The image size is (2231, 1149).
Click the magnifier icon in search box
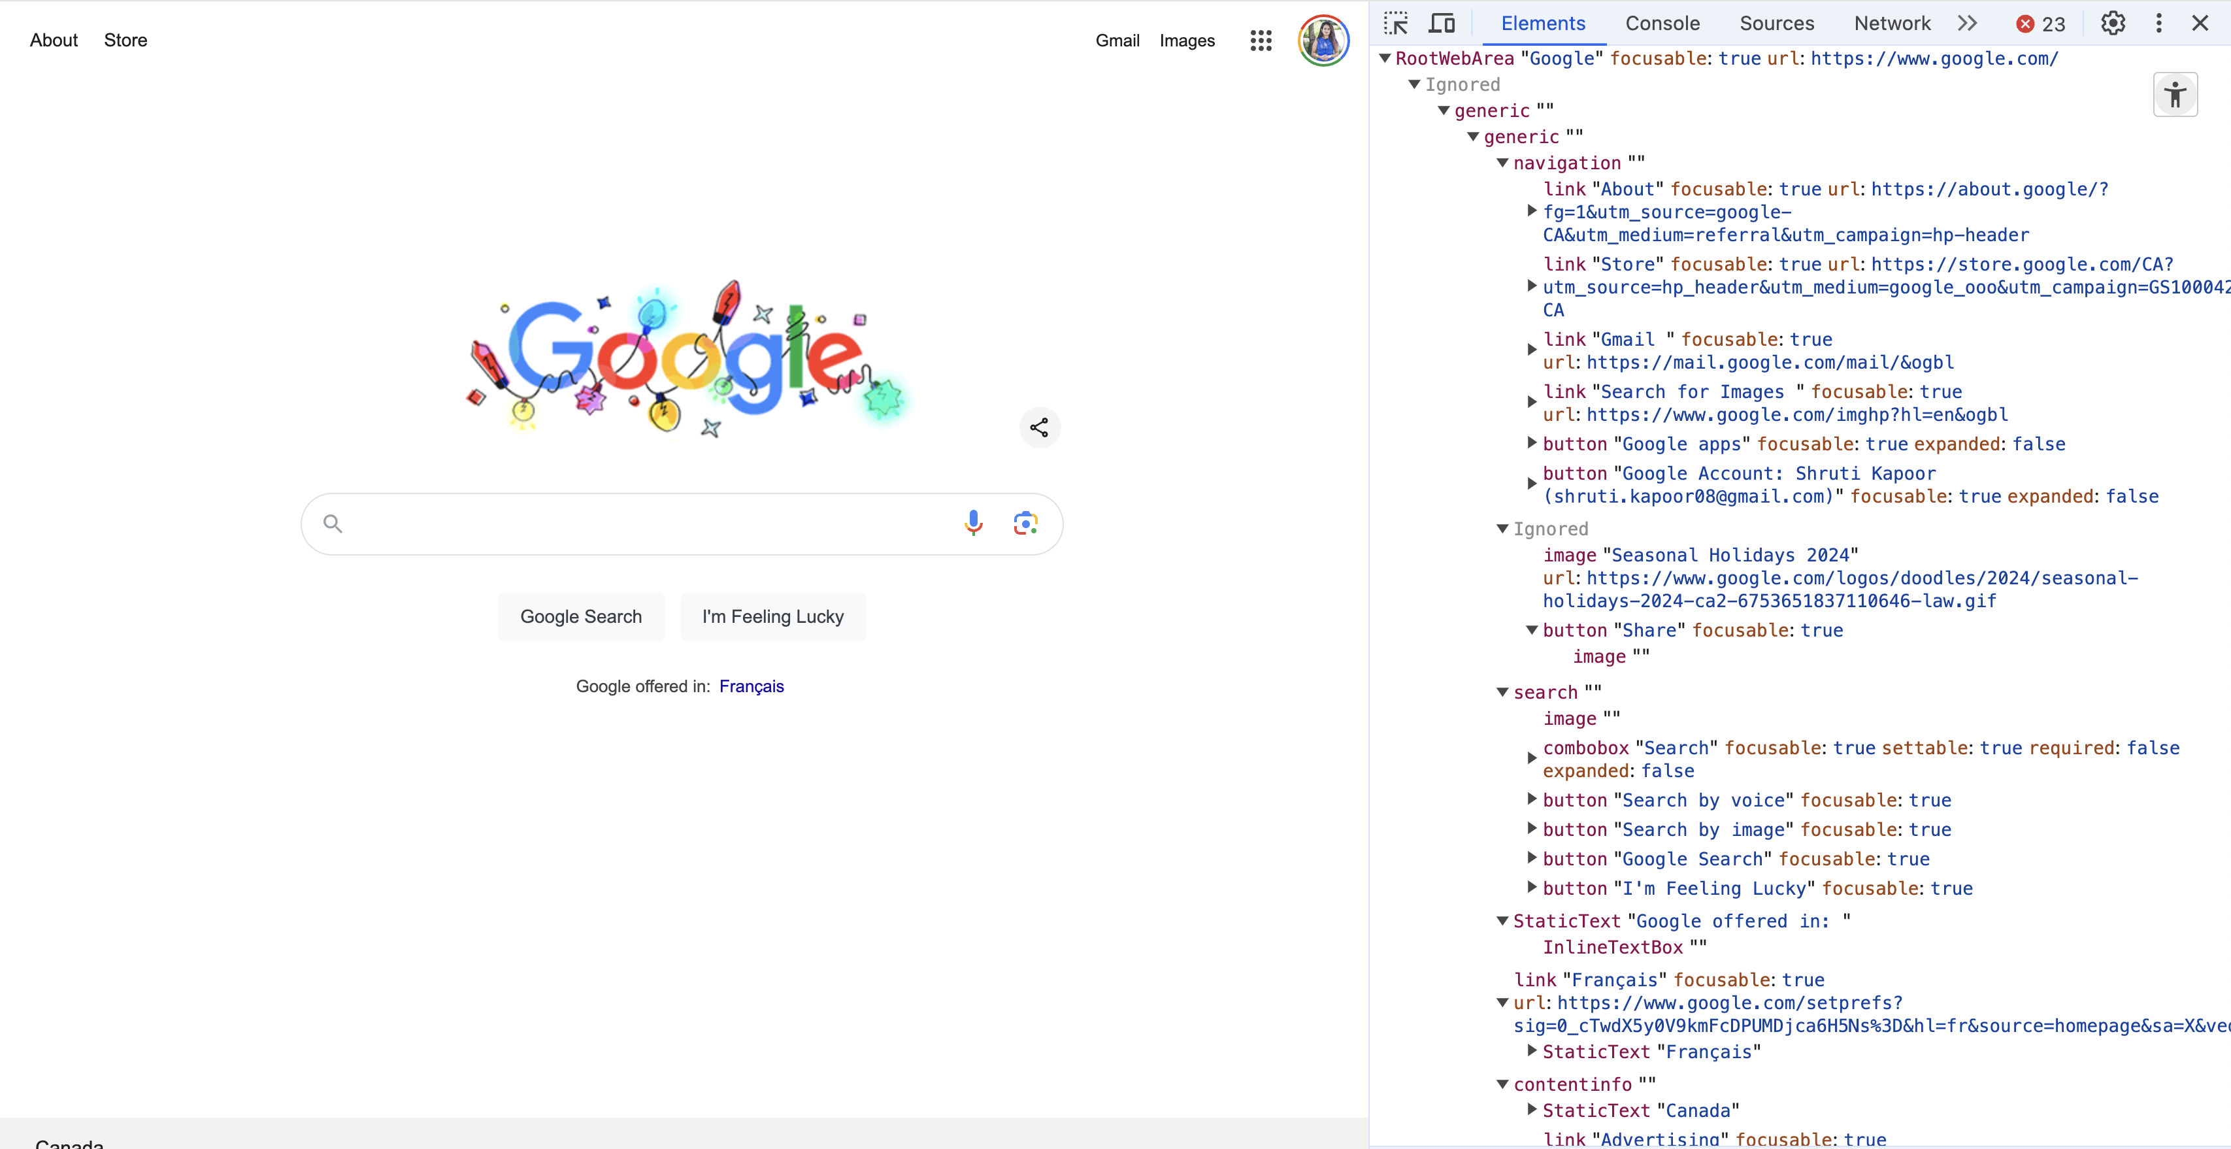click(x=333, y=524)
